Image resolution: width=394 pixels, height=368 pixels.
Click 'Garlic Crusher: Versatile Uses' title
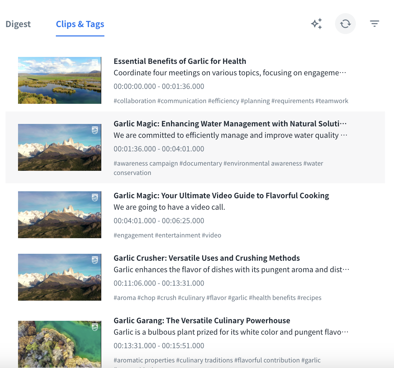[207, 258]
